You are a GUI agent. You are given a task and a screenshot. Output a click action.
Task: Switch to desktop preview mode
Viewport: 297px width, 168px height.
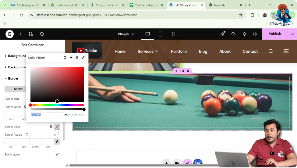click(147, 34)
